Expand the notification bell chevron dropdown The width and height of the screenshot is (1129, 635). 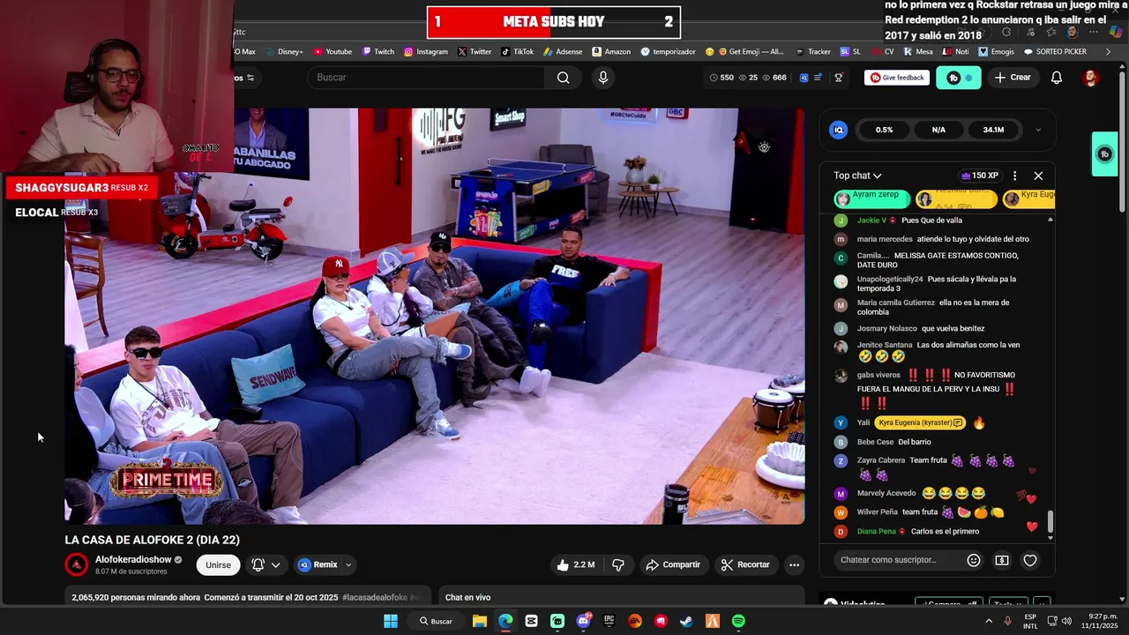click(x=276, y=564)
